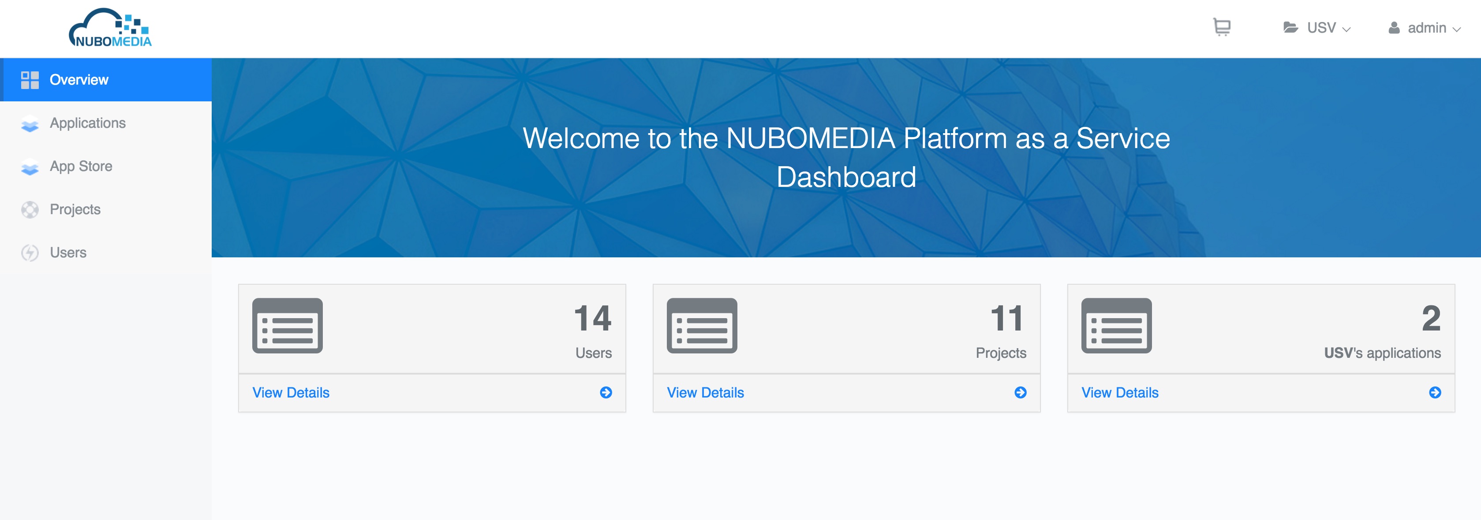
Task: Click the user avatar icon beside admin
Action: (x=1394, y=28)
